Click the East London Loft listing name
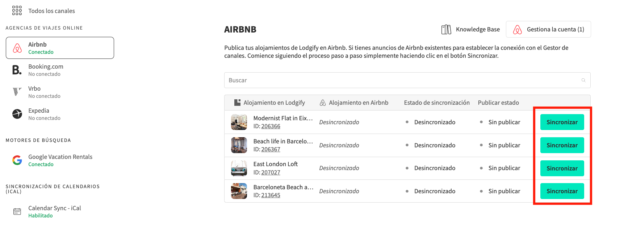Screen dimensions: 628x225 tap(276, 164)
